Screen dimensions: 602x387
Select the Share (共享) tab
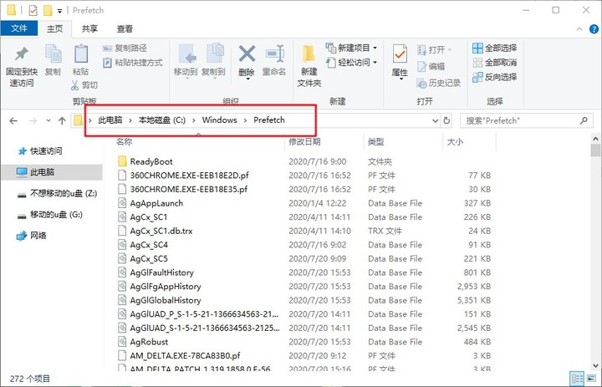tap(89, 28)
